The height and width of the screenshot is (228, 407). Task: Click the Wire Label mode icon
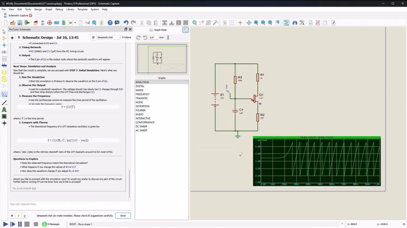[4, 52]
